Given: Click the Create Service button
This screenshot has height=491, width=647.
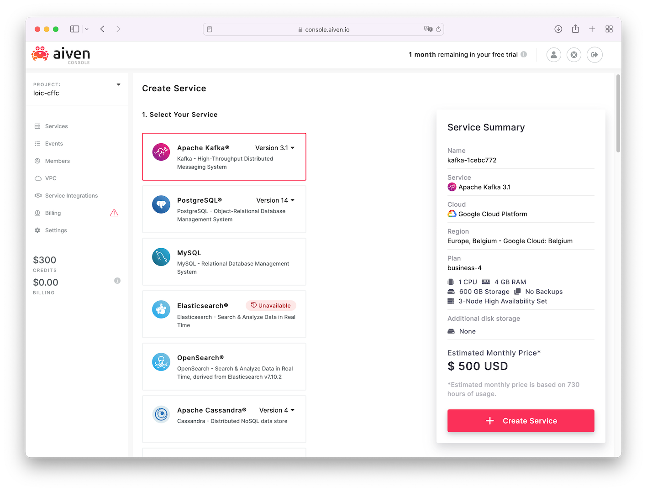Looking at the screenshot, I should pyautogui.click(x=521, y=421).
